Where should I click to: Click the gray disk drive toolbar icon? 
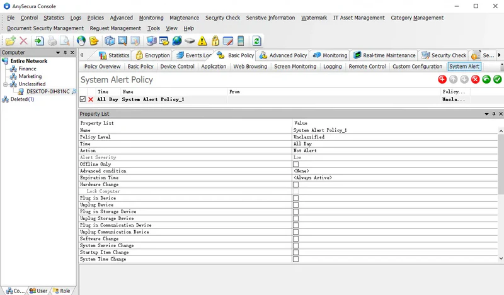[190, 41]
